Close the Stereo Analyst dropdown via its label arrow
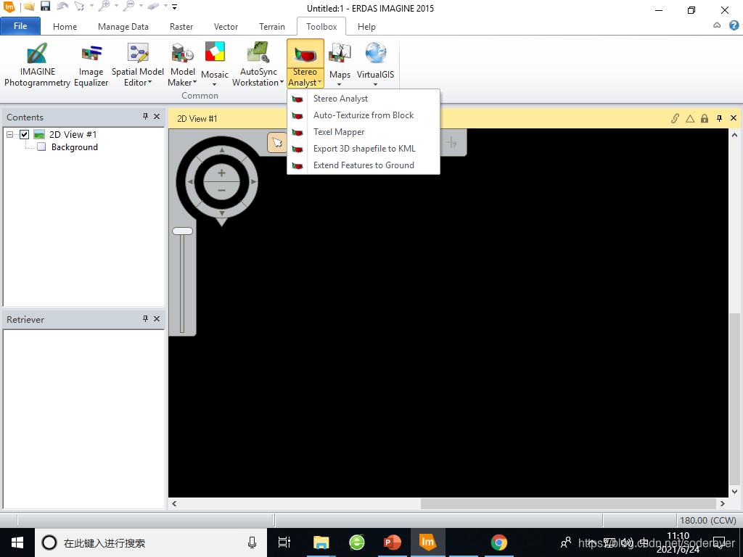This screenshot has height=557, width=743. click(320, 83)
